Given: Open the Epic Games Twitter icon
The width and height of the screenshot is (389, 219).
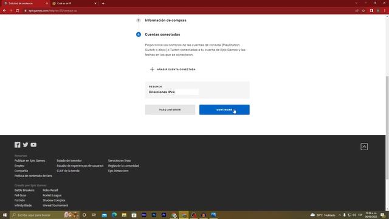Looking at the screenshot, I should pos(26,145).
